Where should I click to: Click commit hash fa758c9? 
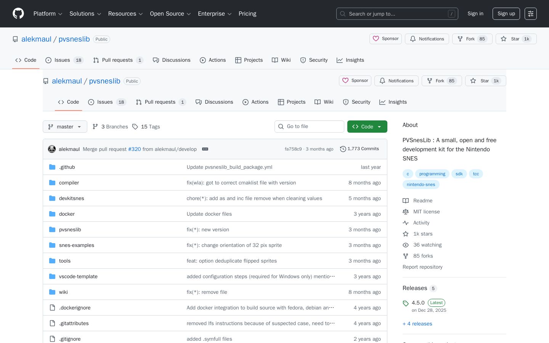tap(293, 149)
